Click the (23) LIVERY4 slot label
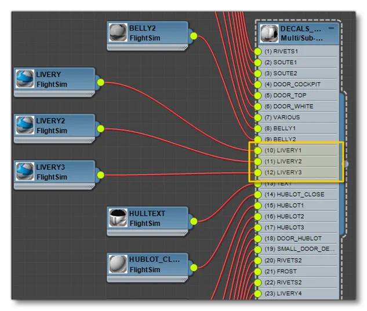The height and width of the screenshot is (311, 367). pyautogui.click(x=283, y=293)
